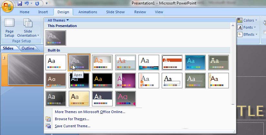The image size is (266, 135).
Task: Apply the white theme with orange circles
Action: tap(149, 81)
